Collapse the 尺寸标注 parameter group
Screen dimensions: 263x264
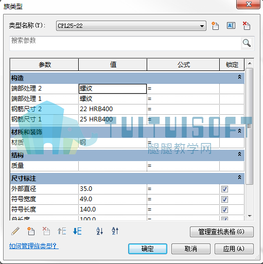(239, 177)
